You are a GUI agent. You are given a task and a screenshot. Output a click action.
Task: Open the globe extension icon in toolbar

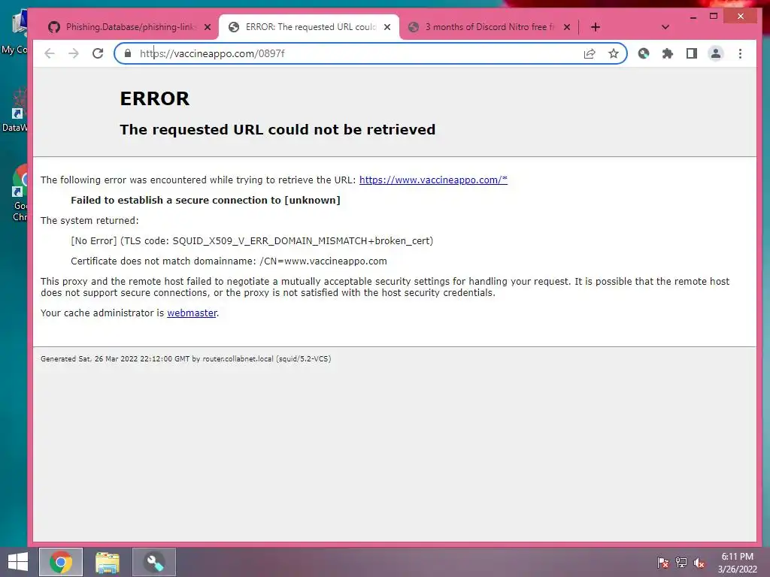tap(644, 53)
